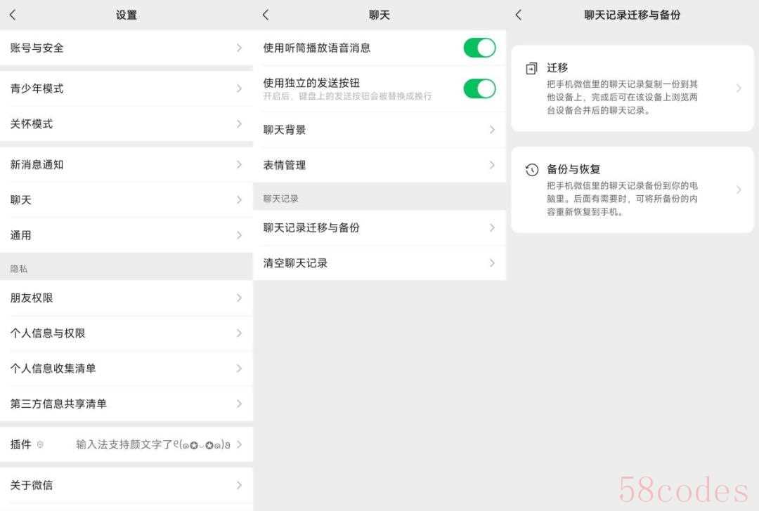This screenshot has width=759, height=511.
Task: Select 表情管理 option
Action: 379,165
